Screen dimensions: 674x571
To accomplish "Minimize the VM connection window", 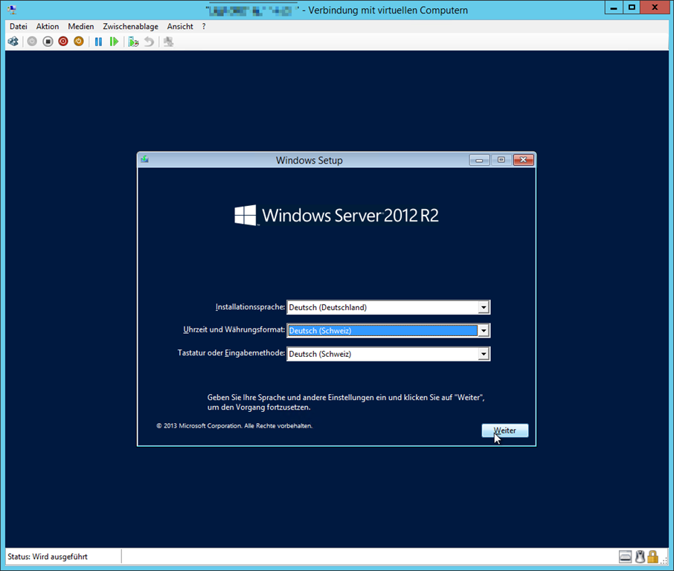I will tap(614, 7).
